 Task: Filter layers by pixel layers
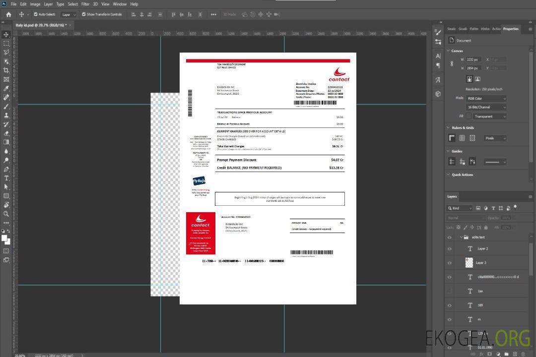[478, 208]
